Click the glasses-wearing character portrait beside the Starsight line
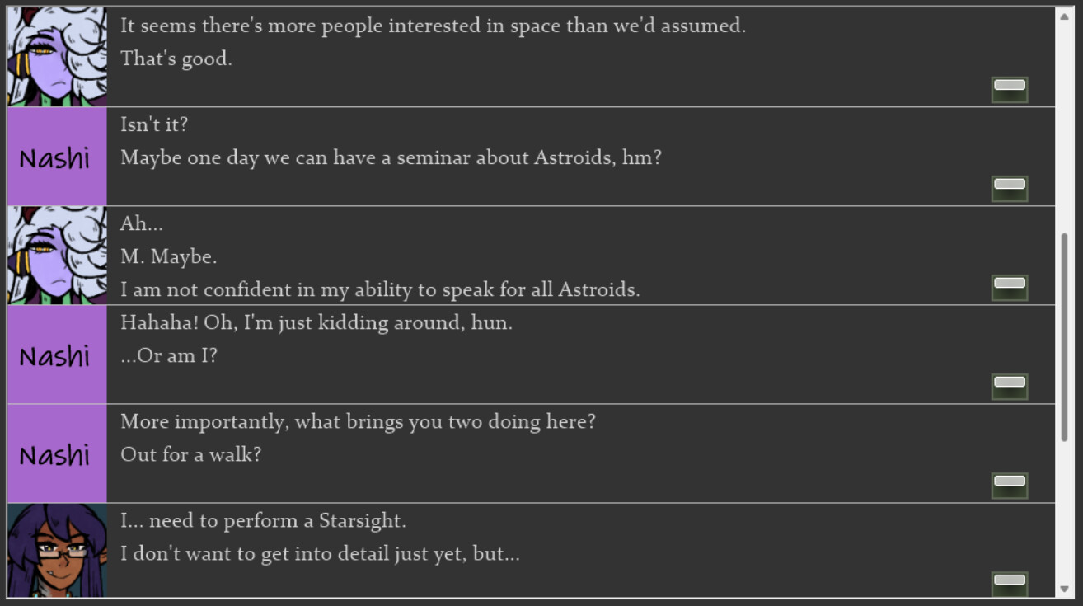The image size is (1083, 606). tap(57, 551)
